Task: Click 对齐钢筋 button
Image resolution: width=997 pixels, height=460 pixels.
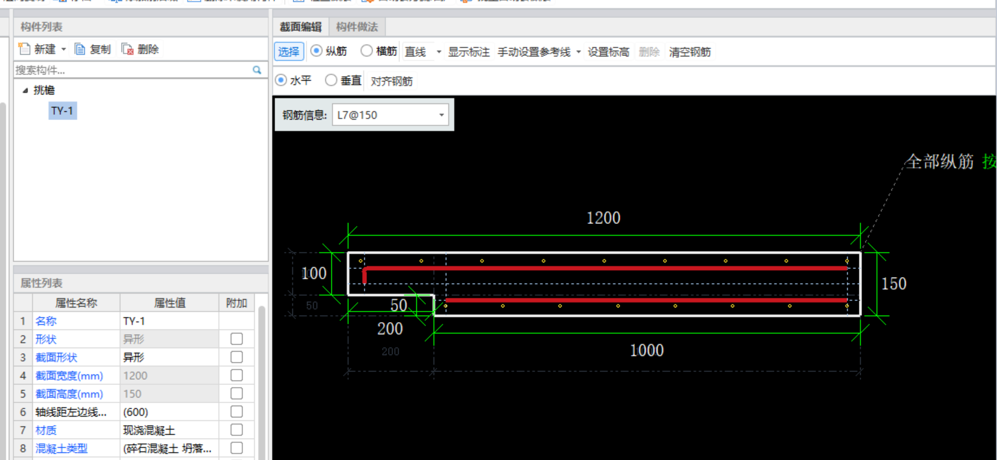Action: click(391, 81)
